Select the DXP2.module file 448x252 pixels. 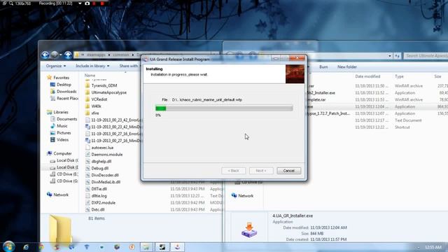tap(100, 202)
